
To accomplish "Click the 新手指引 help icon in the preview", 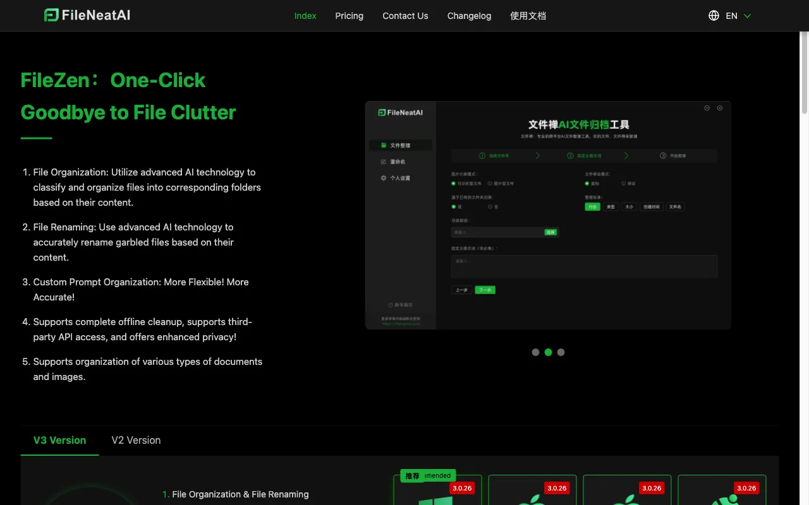I will [x=390, y=305].
